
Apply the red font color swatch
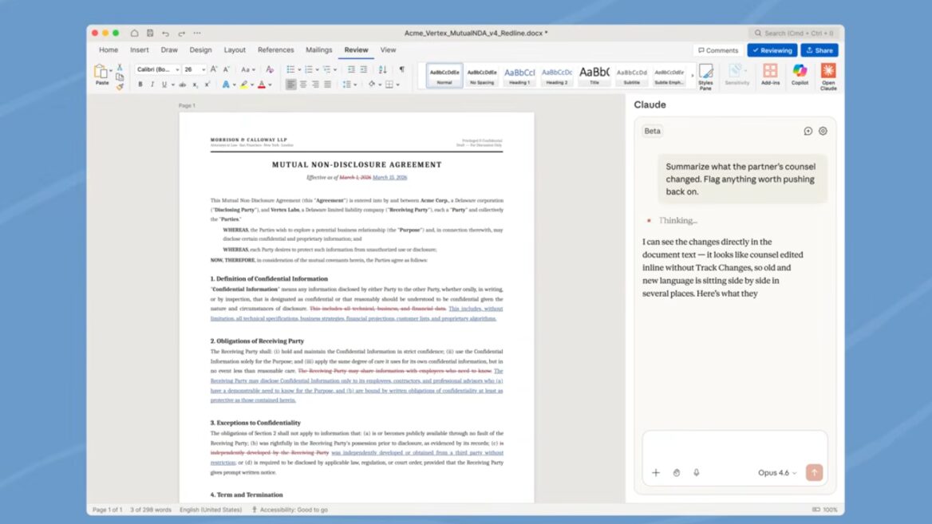click(262, 85)
